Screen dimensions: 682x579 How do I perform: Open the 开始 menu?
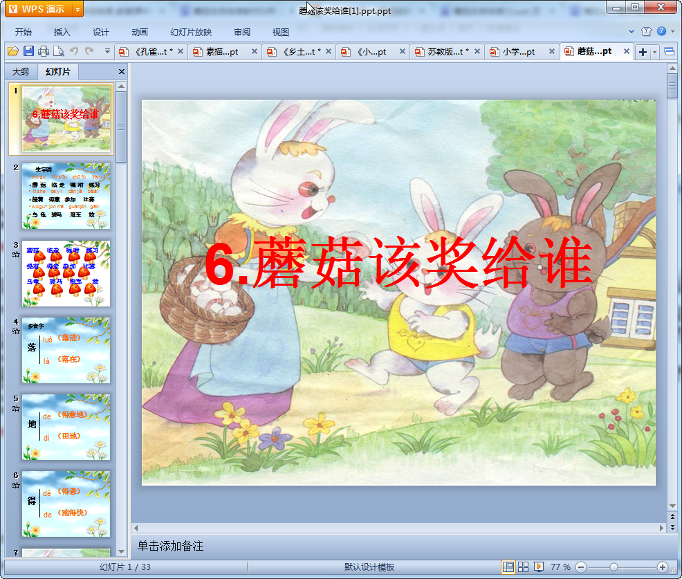coord(23,32)
